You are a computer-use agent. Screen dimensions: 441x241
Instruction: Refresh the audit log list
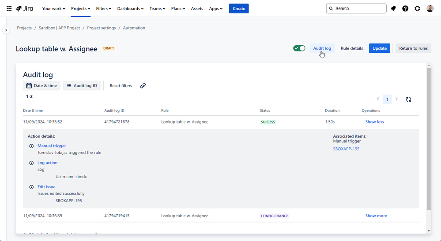409,99
